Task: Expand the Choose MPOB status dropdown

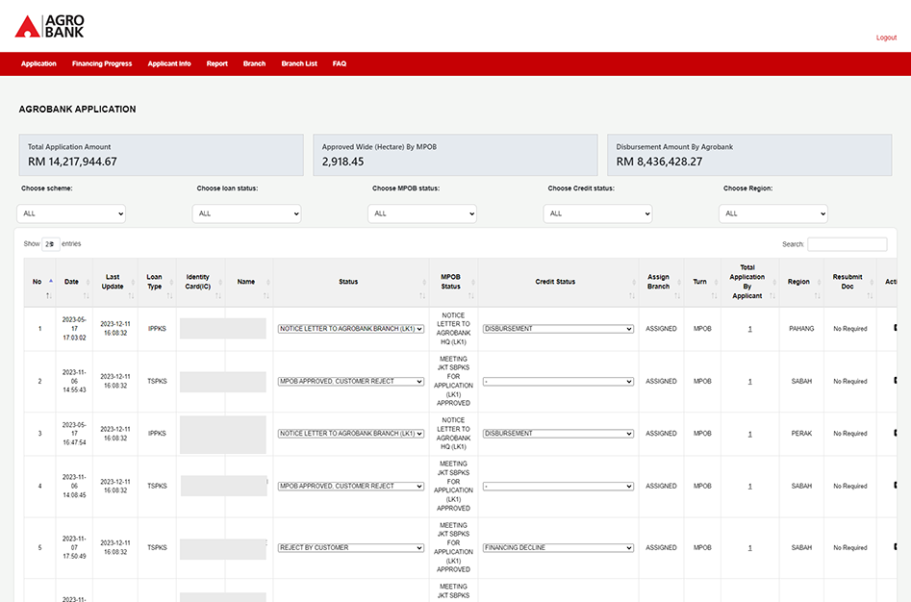Action: (x=422, y=213)
